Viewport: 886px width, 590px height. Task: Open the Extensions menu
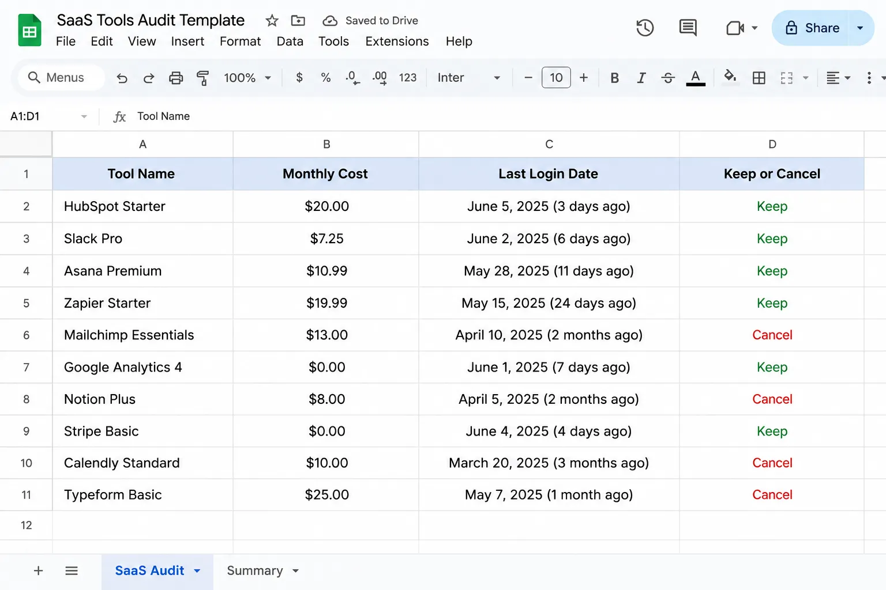[x=397, y=41]
